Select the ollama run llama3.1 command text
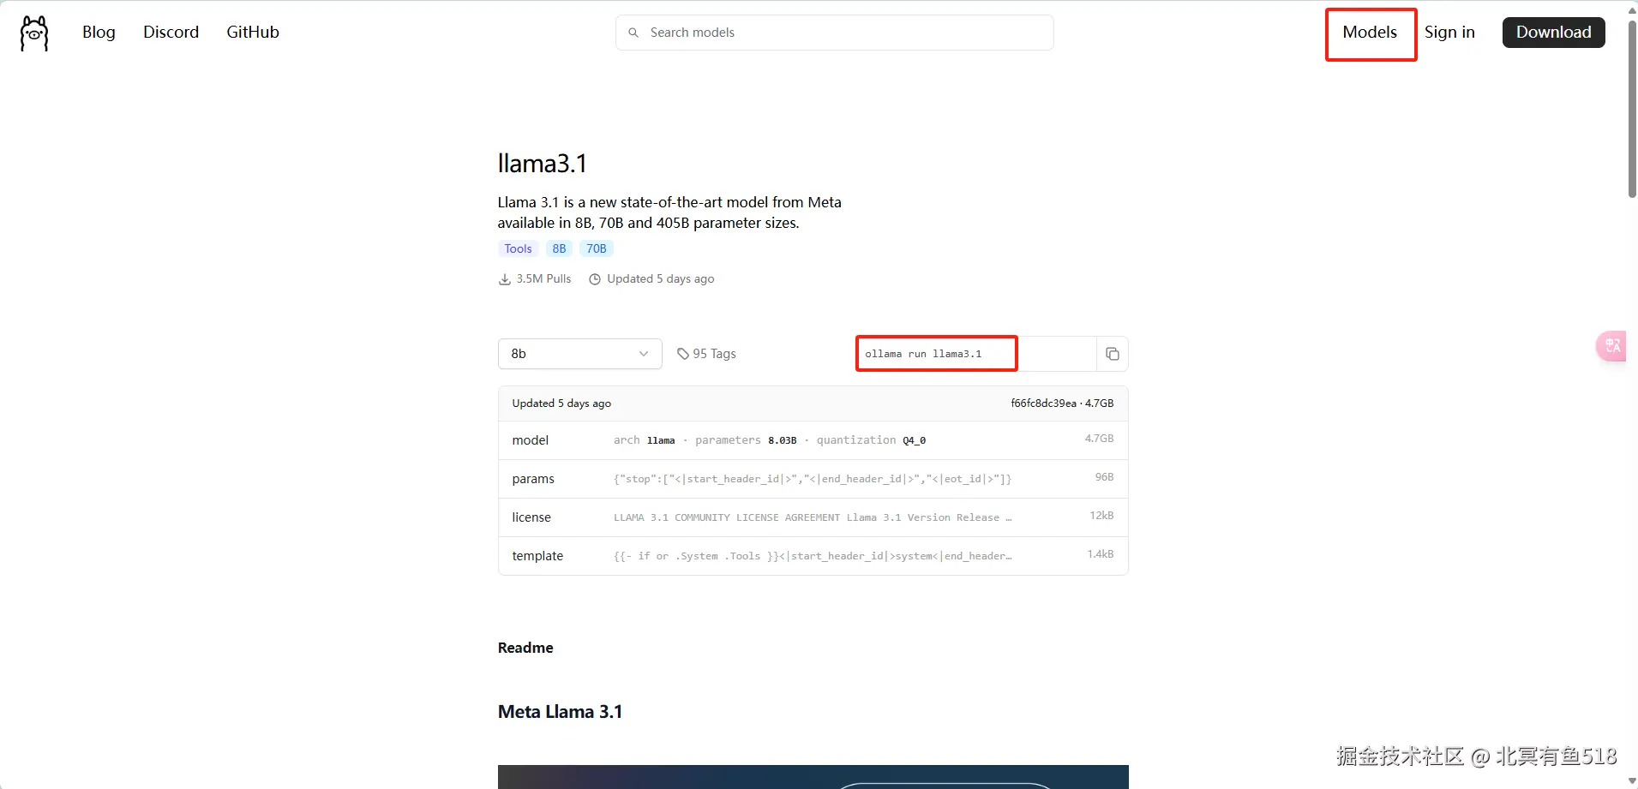Image resolution: width=1638 pixels, height=789 pixels. [x=923, y=354]
